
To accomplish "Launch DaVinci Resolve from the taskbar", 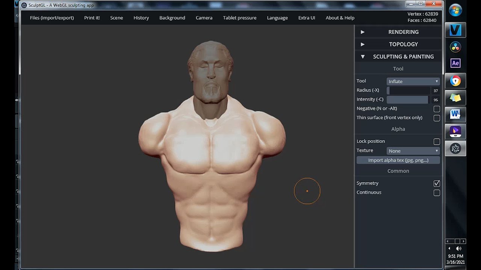I will [455, 47].
